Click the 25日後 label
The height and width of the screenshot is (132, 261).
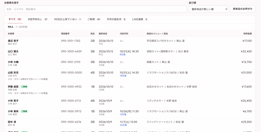[123, 125]
